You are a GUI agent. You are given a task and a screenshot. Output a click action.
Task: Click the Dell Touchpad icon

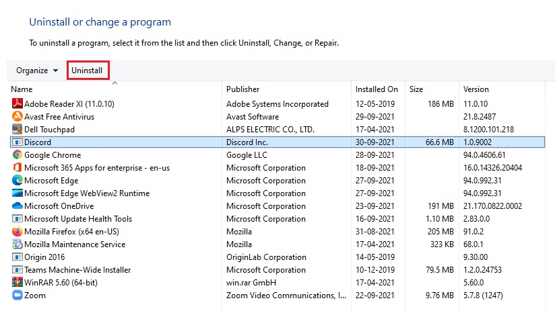[17, 129]
